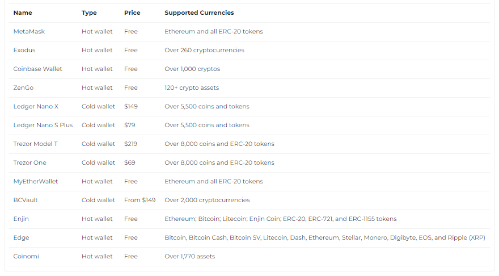Click the $69 price for Trezor One
Viewport: 499px width, 276px height.
tap(129, 163)
